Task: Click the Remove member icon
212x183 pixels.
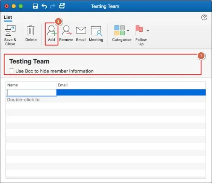Action: 67,31
